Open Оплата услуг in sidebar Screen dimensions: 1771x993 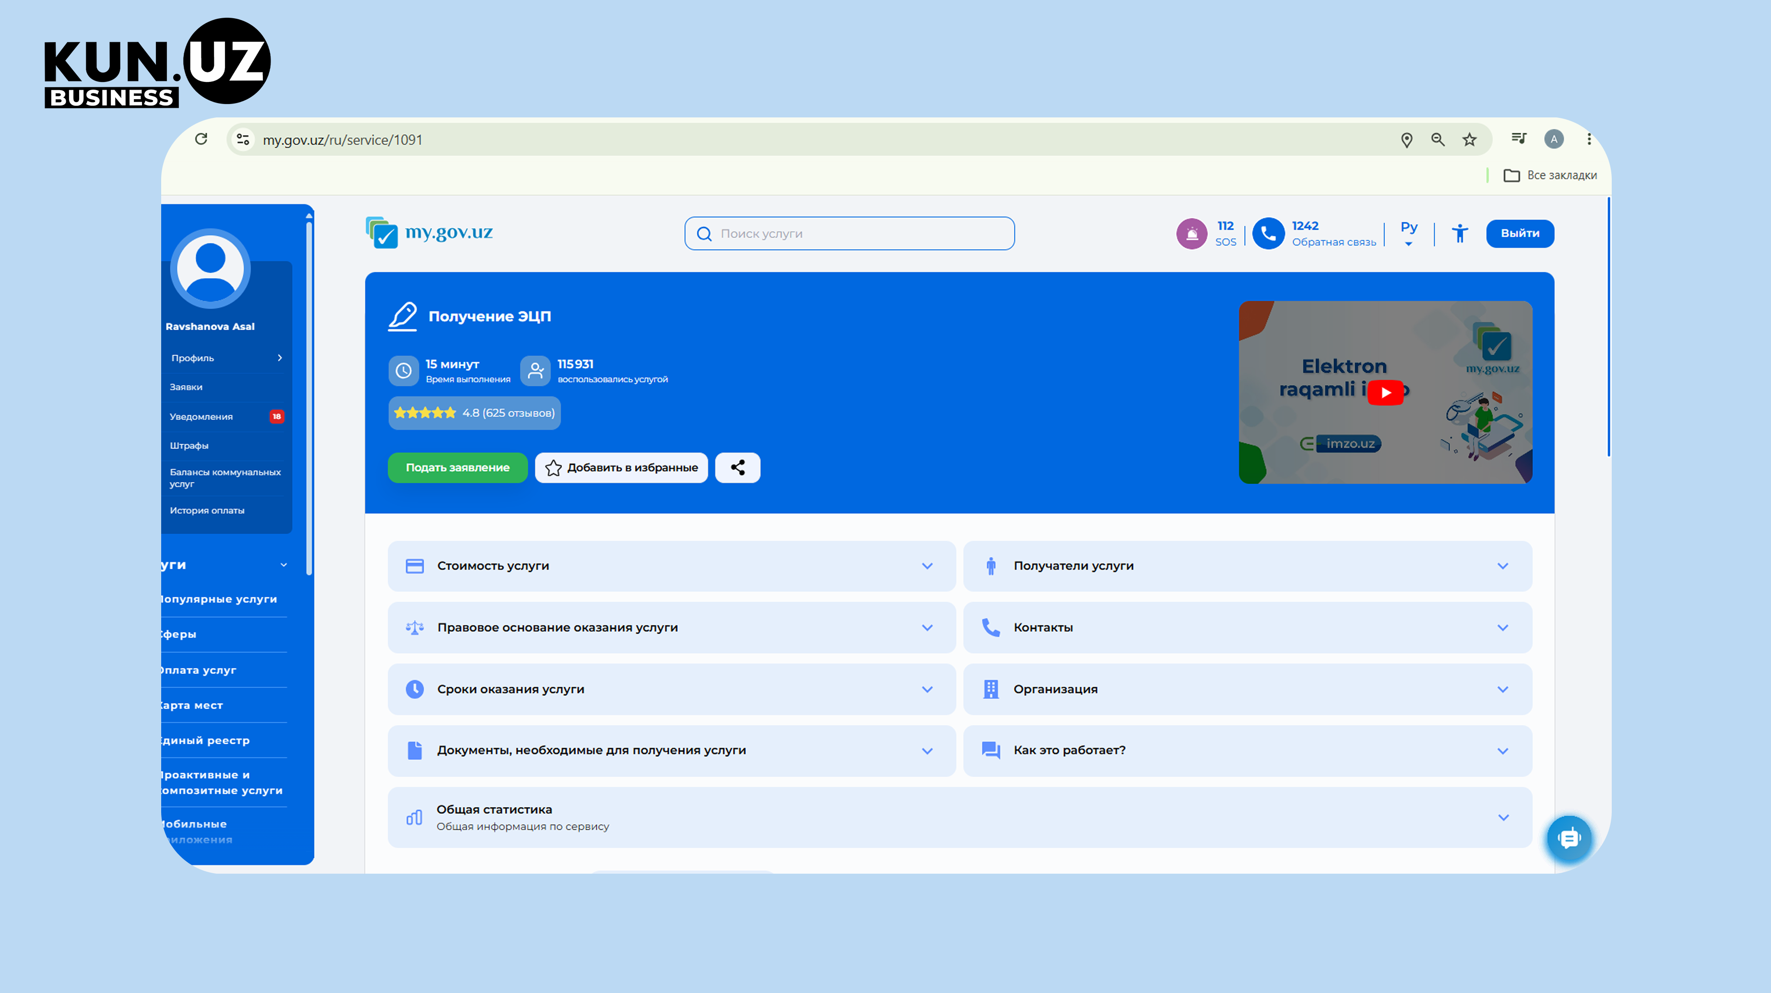[199, 670]
